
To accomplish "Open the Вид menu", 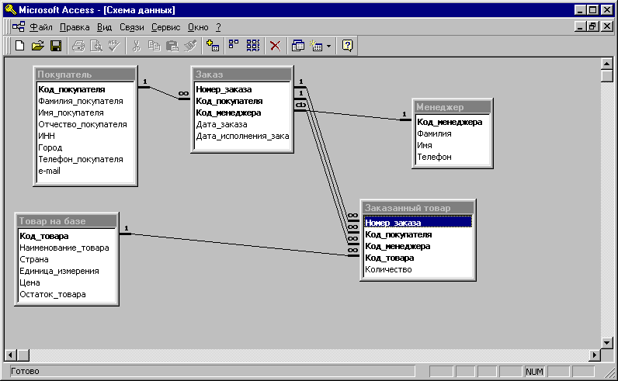I will [105, 27].
